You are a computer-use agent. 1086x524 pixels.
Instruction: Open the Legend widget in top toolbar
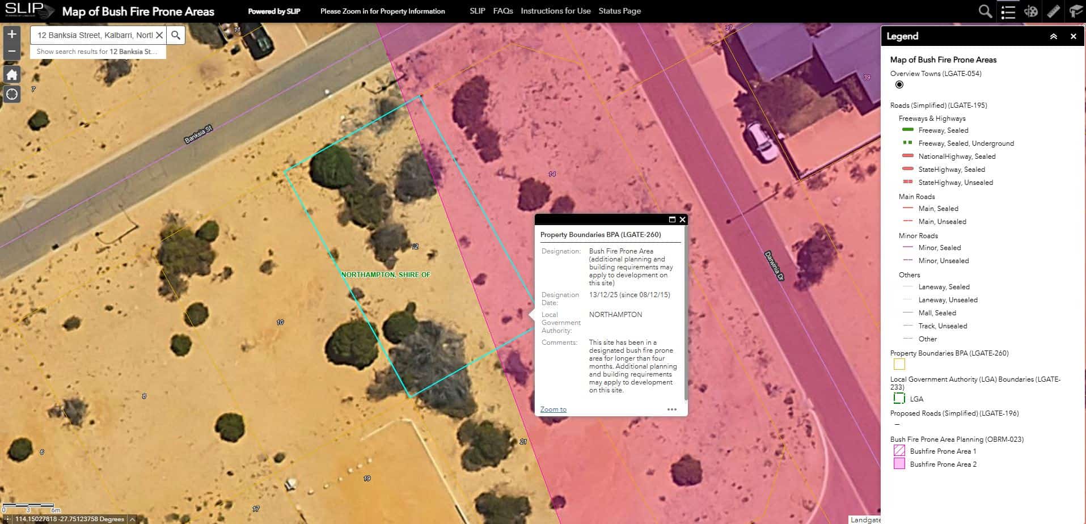click(1008, 11)
